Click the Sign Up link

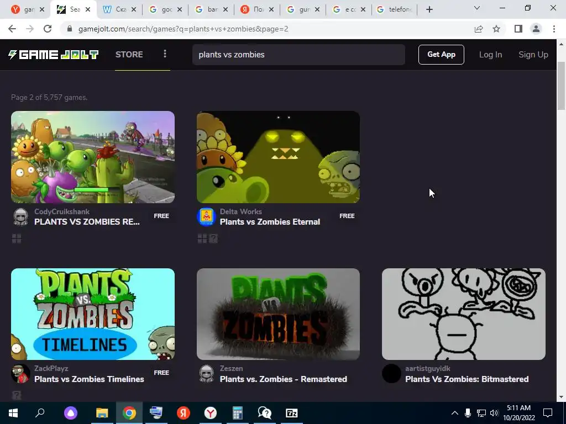click(x=533, y=55)
